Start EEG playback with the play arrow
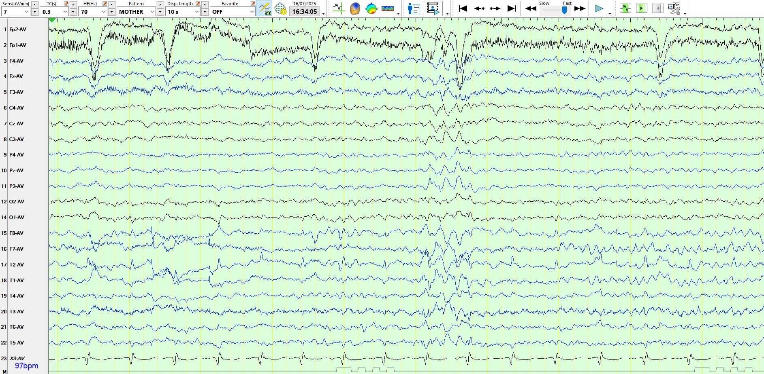 (599, 8)
